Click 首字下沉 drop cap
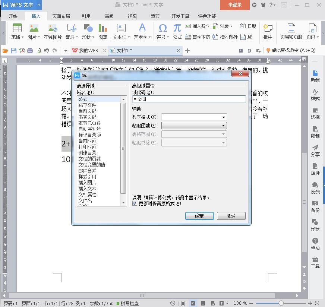The width and height of the screenshot is (325, 307). 198,37
